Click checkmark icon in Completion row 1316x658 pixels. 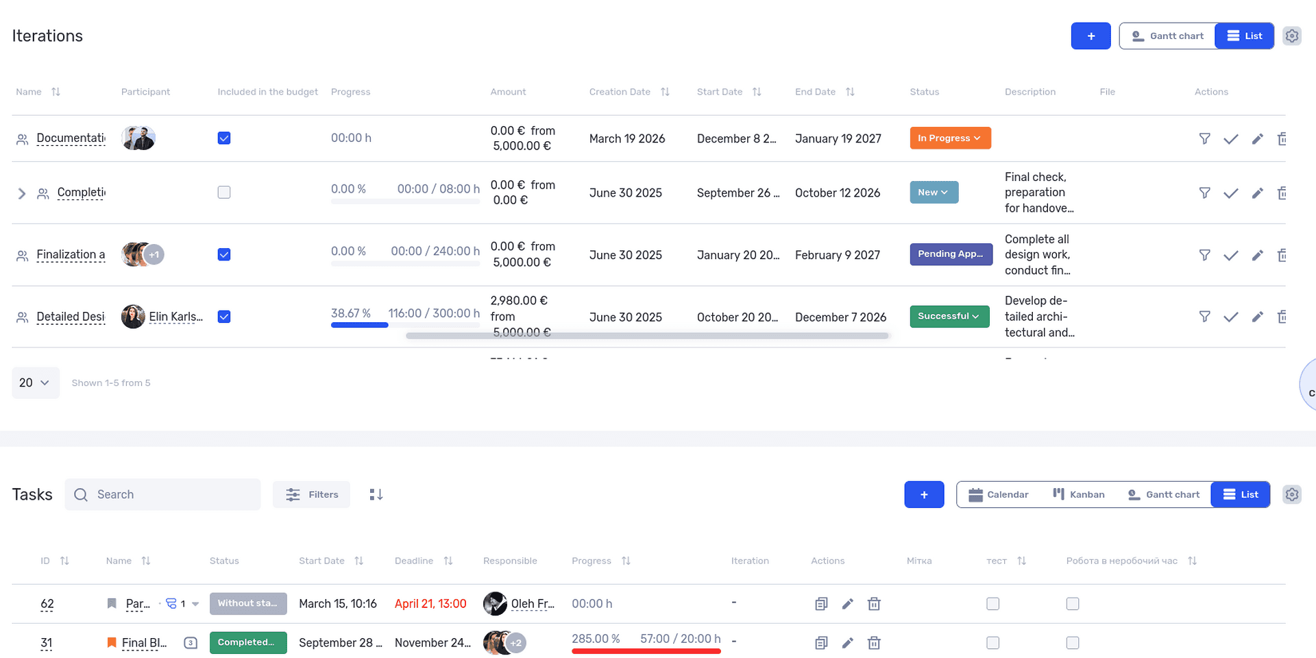1231,193
